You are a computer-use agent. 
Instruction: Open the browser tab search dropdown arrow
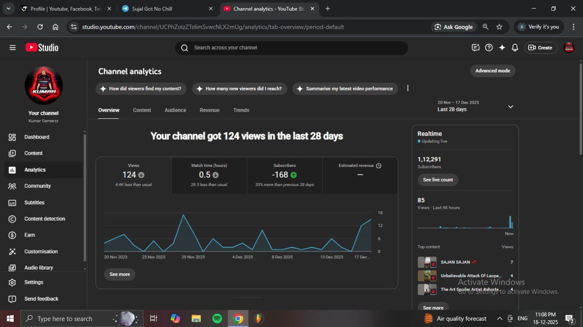(x=8, y=9)
